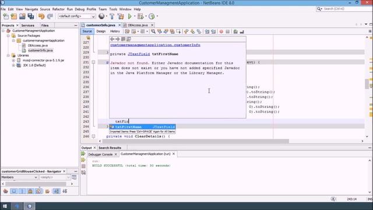Click the Navigator horizontal scrollbar
Image resolution: width=373 pixels, height=210 pixels.
(36, 184)
